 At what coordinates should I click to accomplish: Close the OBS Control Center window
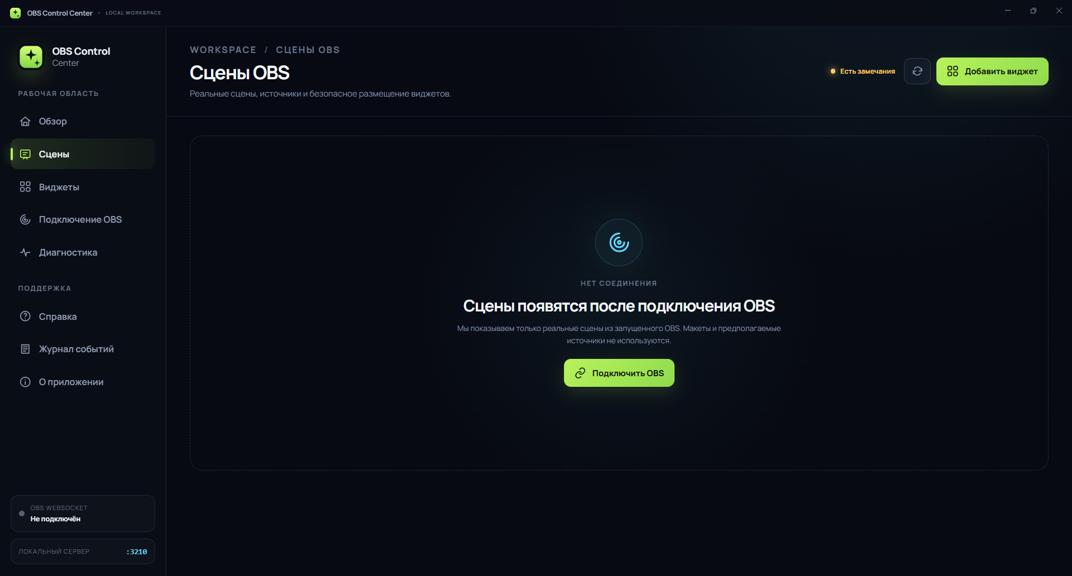tap(1059, 11)
